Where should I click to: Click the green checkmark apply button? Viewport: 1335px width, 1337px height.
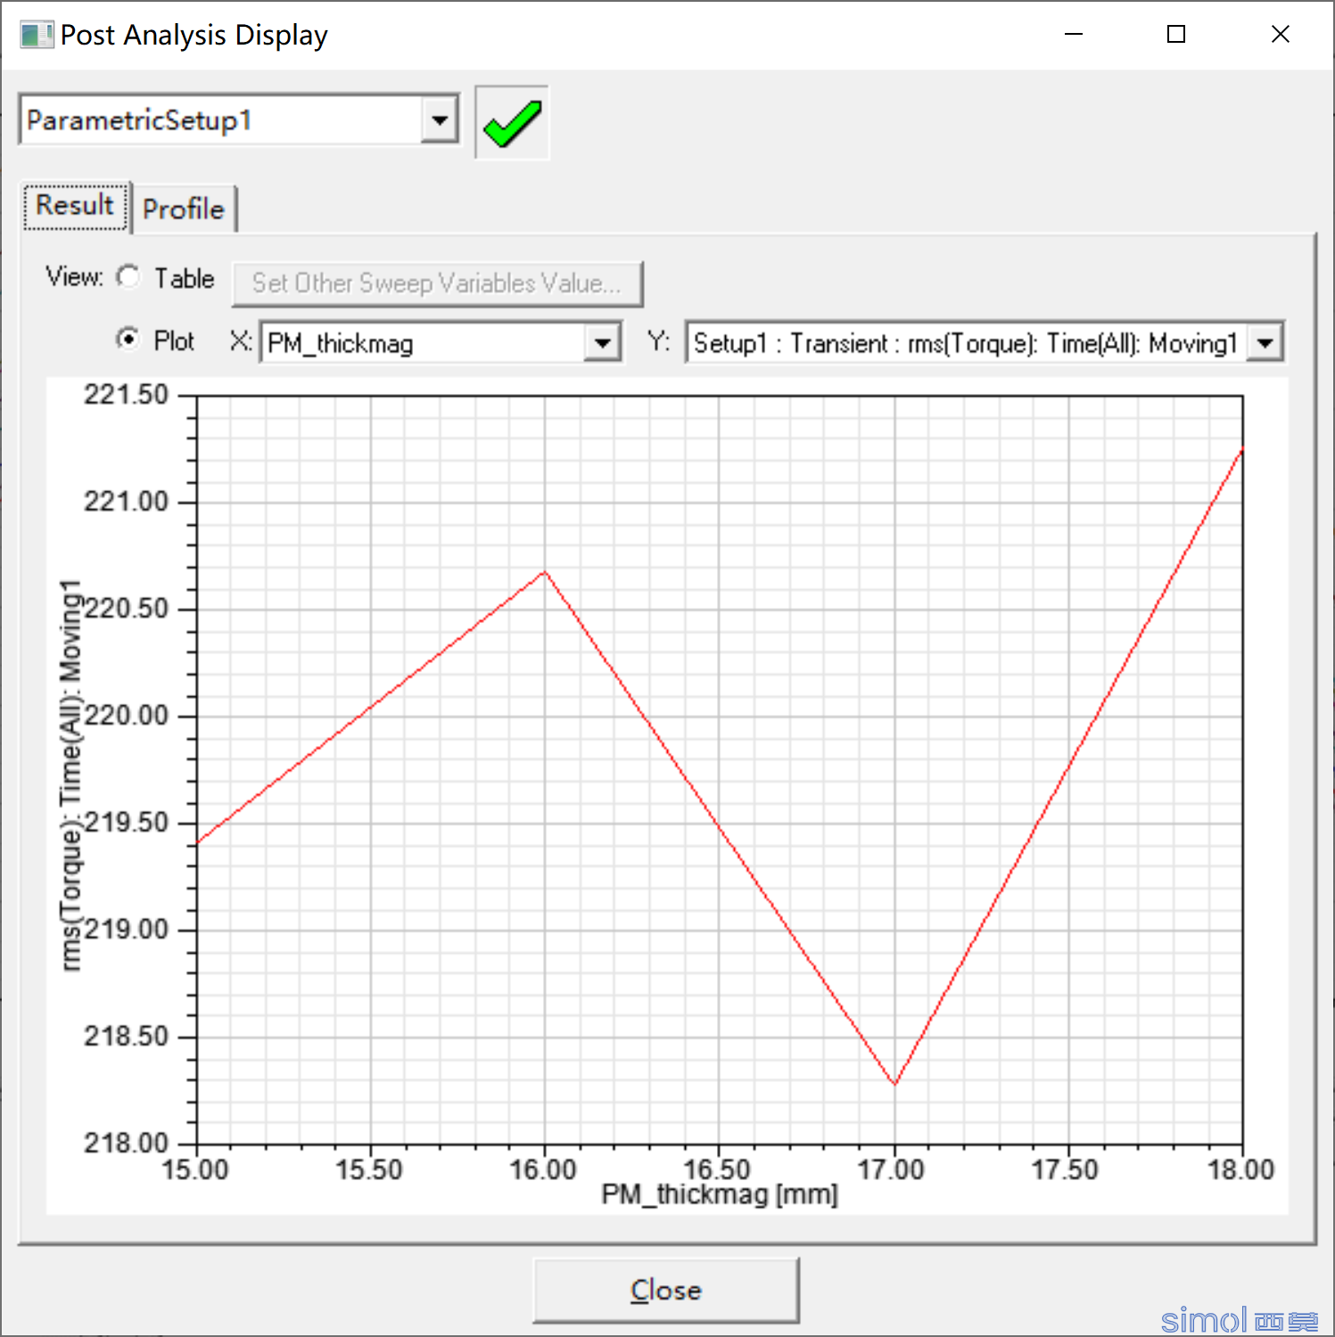point(512,123)
